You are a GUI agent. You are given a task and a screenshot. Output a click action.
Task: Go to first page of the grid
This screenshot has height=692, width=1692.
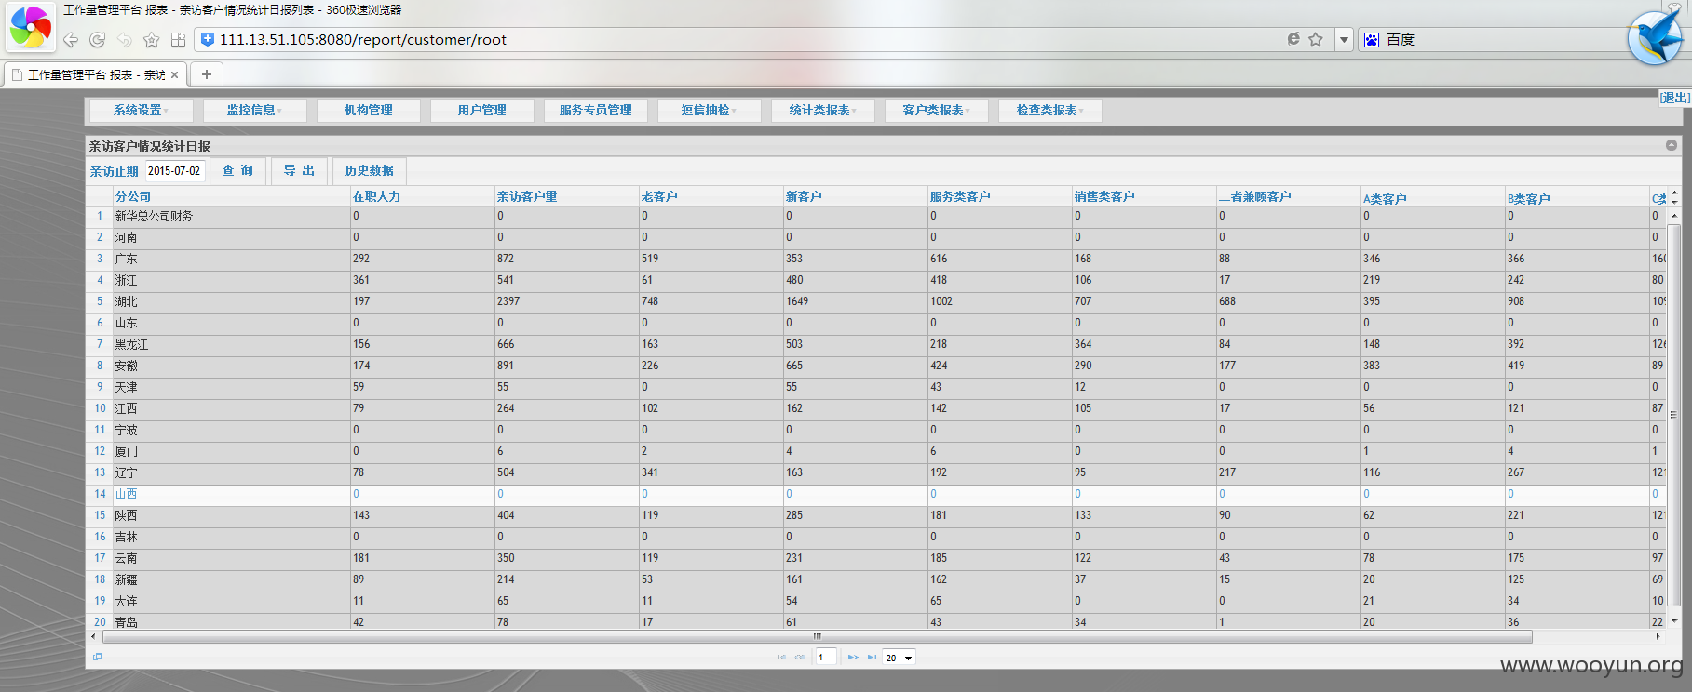[x=781, y=658]
